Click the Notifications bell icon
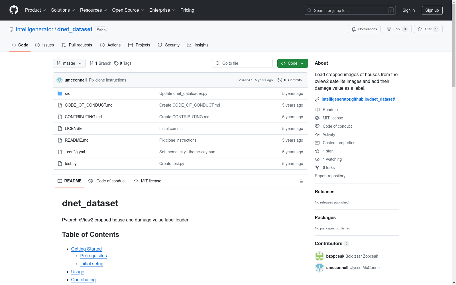This screenshot has height=285, width=456. [354, 29]
